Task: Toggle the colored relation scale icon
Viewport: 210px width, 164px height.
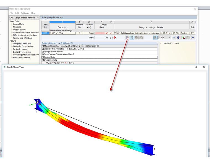Action: [155, 37]
